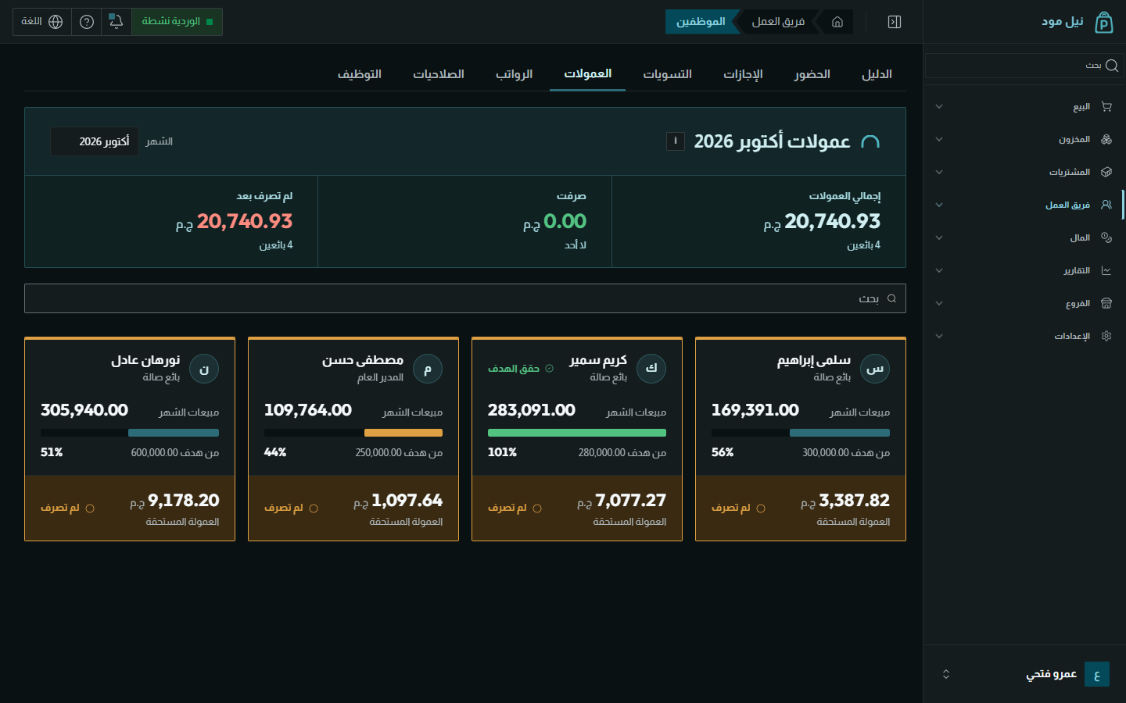Go to home via breadcrumb house icon
This screenshot has height=703, width=1126.
tap(837, 22)
